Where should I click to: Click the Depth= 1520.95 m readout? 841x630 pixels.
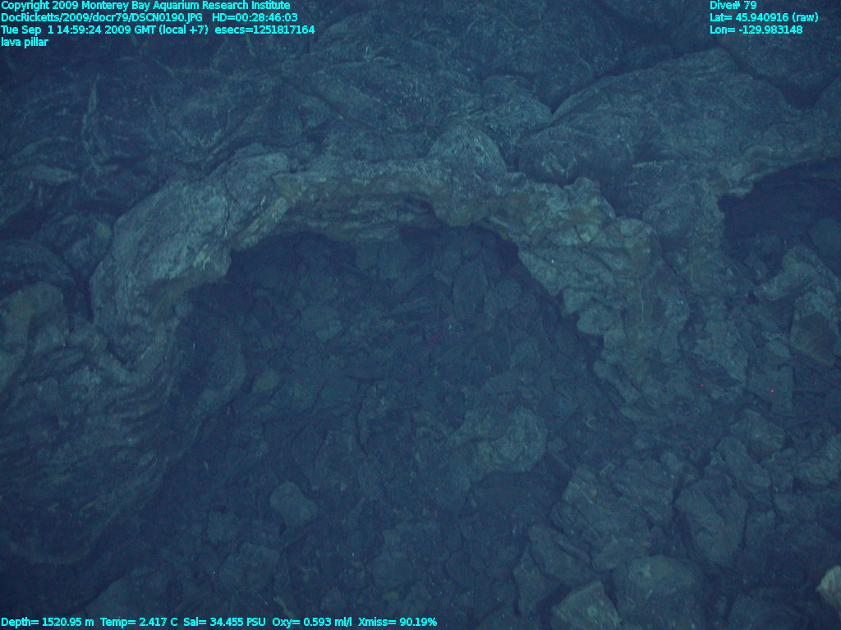(48, 623)
